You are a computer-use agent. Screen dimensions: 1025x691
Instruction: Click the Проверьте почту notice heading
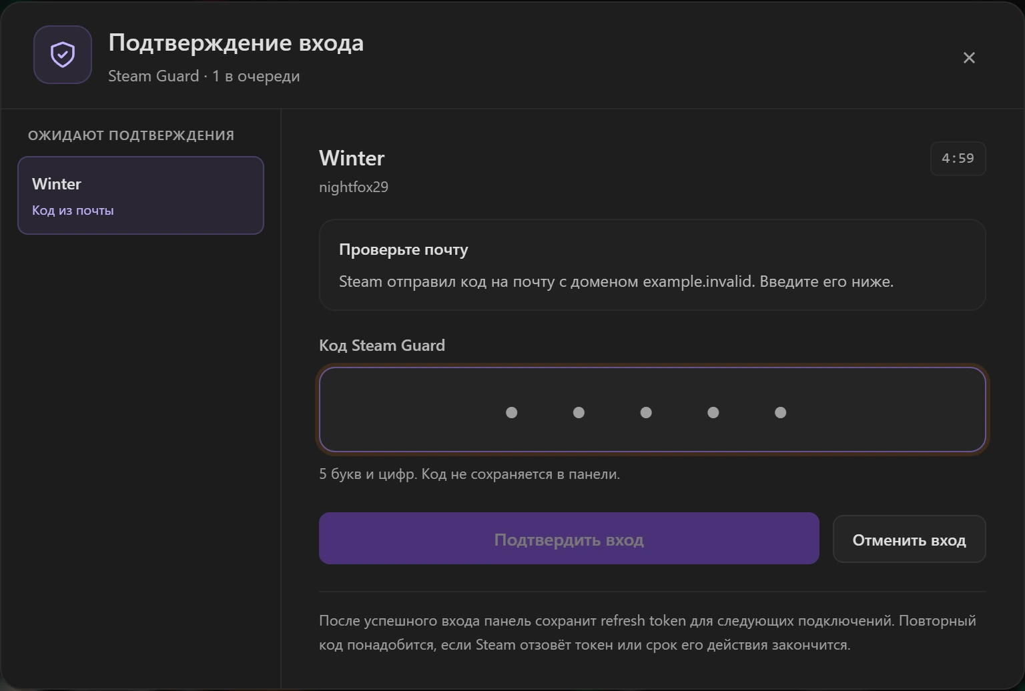click(404, 249)
